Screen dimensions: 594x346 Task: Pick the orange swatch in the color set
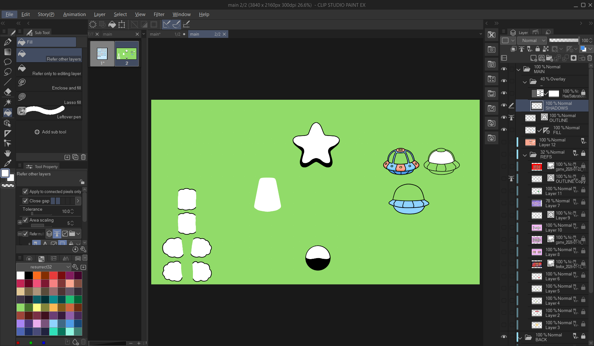coord(37,275)
